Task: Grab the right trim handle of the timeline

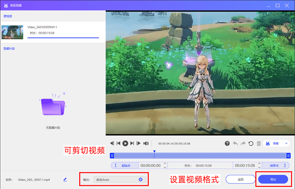Action: click(x=288, y=156)
